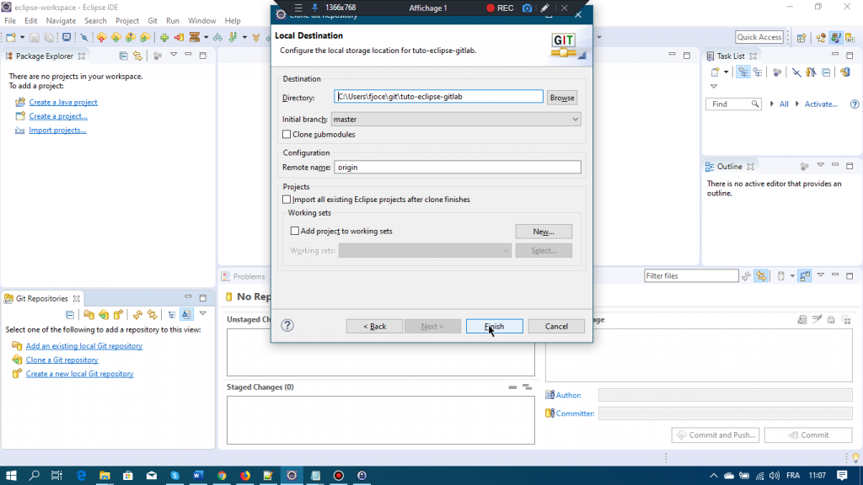Screen dimensions: 863x485
Task: Expand the All working set arrow in Task List
Action: pos(772,104)
